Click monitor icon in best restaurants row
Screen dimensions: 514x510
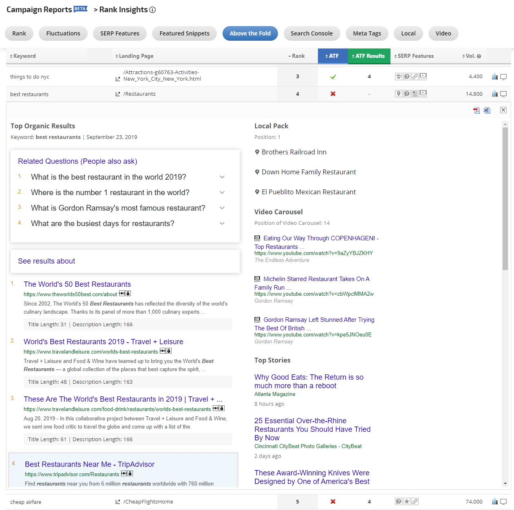pyautogui.click(x=503, y=94)
